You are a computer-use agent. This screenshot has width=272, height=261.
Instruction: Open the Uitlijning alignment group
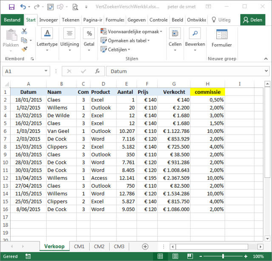click(x=70, y=39)
